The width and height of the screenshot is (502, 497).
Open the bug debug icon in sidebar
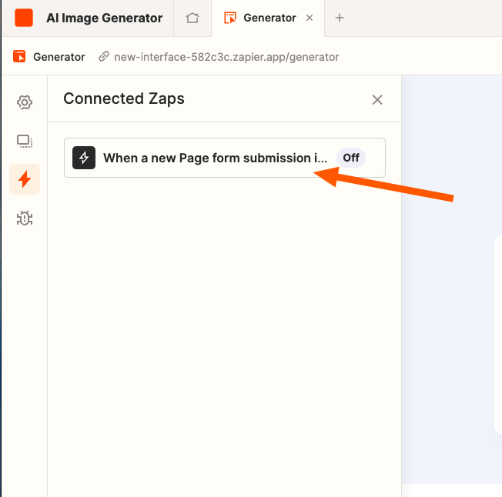tap(25, 218)
